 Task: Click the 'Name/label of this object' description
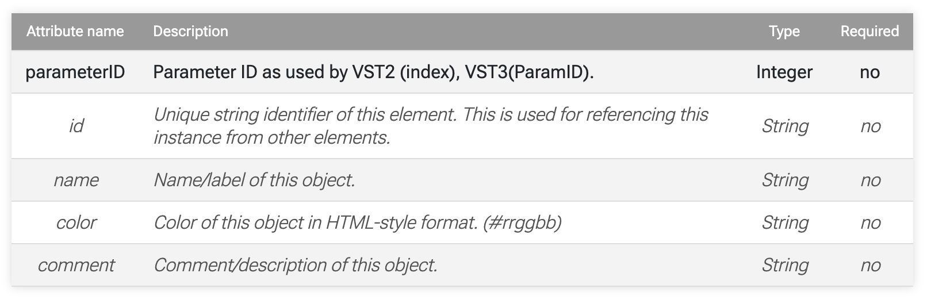[254, 180]
